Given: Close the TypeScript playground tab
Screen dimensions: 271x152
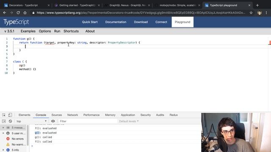Looking at the screenshot, I should click(x=249, y=5).
